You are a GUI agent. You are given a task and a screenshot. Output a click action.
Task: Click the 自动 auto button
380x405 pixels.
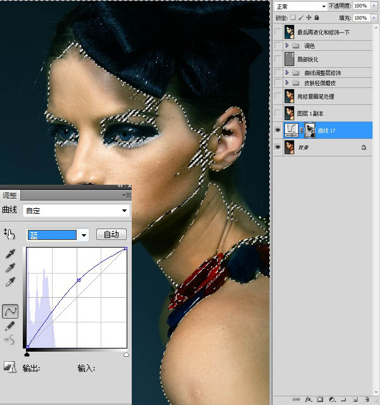click(111, 234)
